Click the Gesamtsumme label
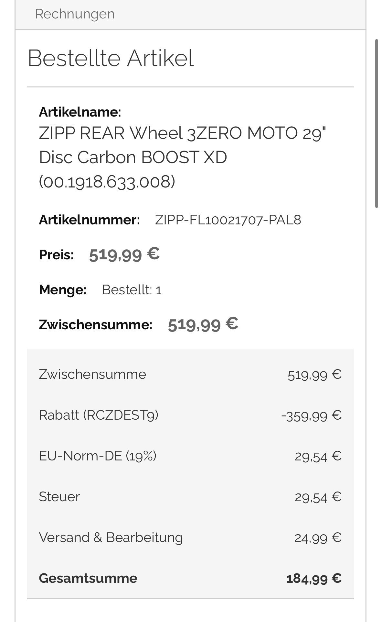 (x=88, y=578)
